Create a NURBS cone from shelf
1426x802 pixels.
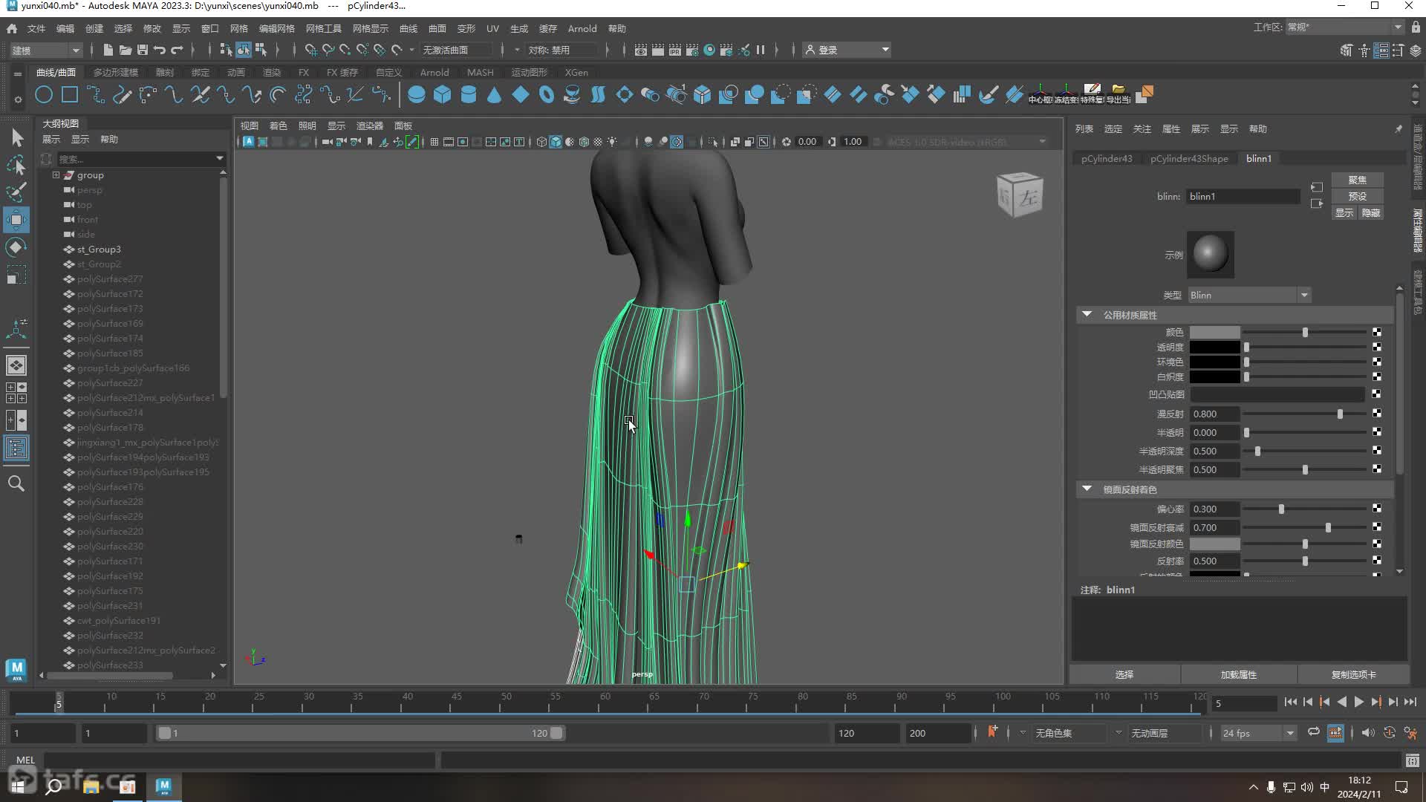(495, 95)
